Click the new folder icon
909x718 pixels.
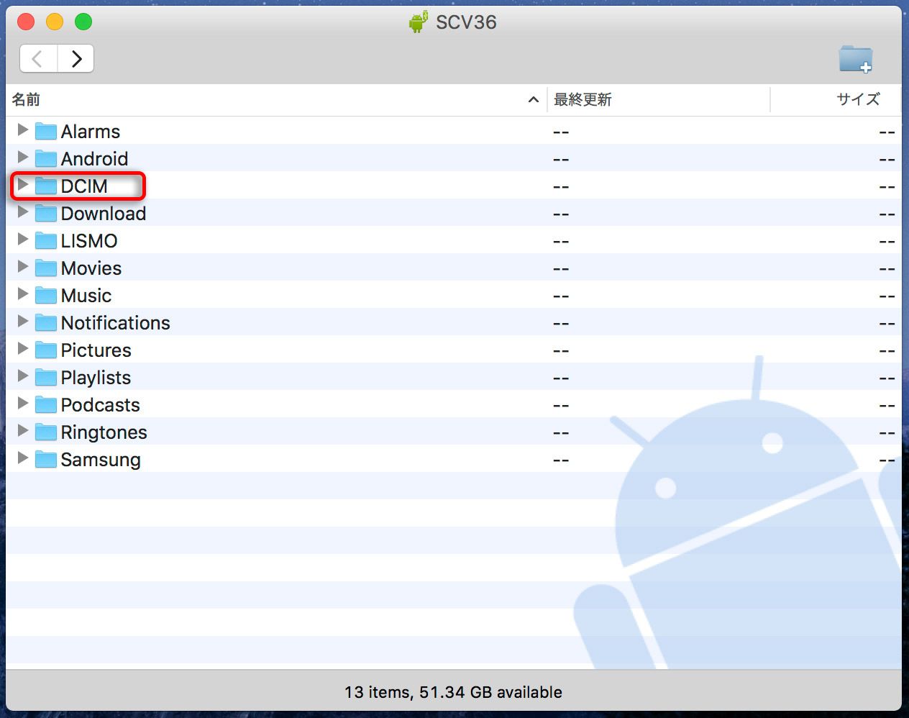[x=855, y=58]
